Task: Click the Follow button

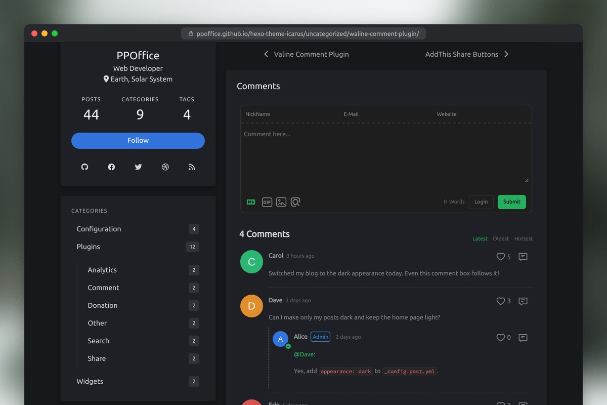Action: (138, 141)
